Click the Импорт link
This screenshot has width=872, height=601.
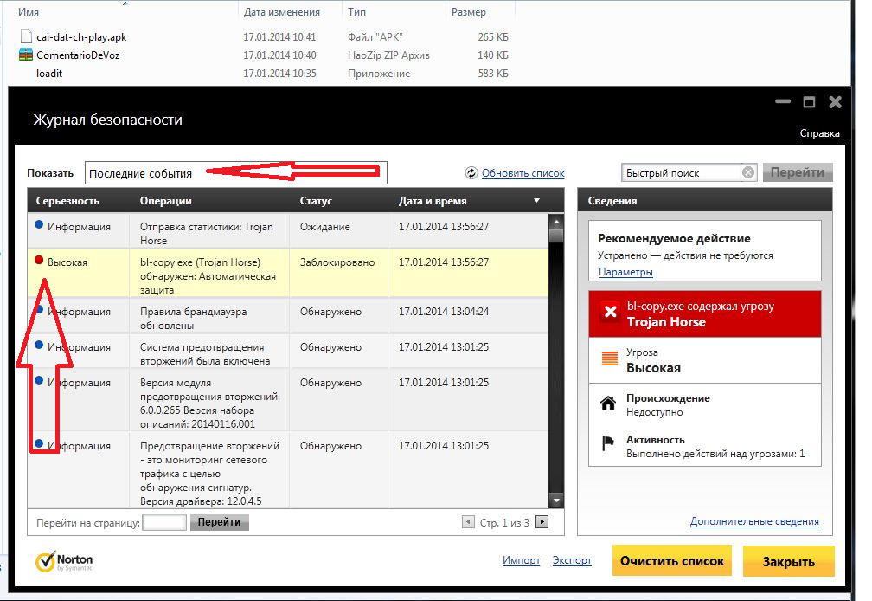coord(521,560)
